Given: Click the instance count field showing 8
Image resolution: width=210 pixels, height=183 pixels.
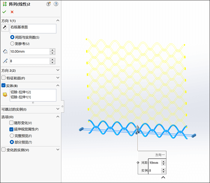Looking at the screenshot, I should (x=30, y=61).
